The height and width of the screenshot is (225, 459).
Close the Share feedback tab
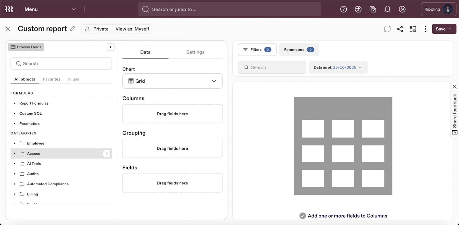point(455,87)
